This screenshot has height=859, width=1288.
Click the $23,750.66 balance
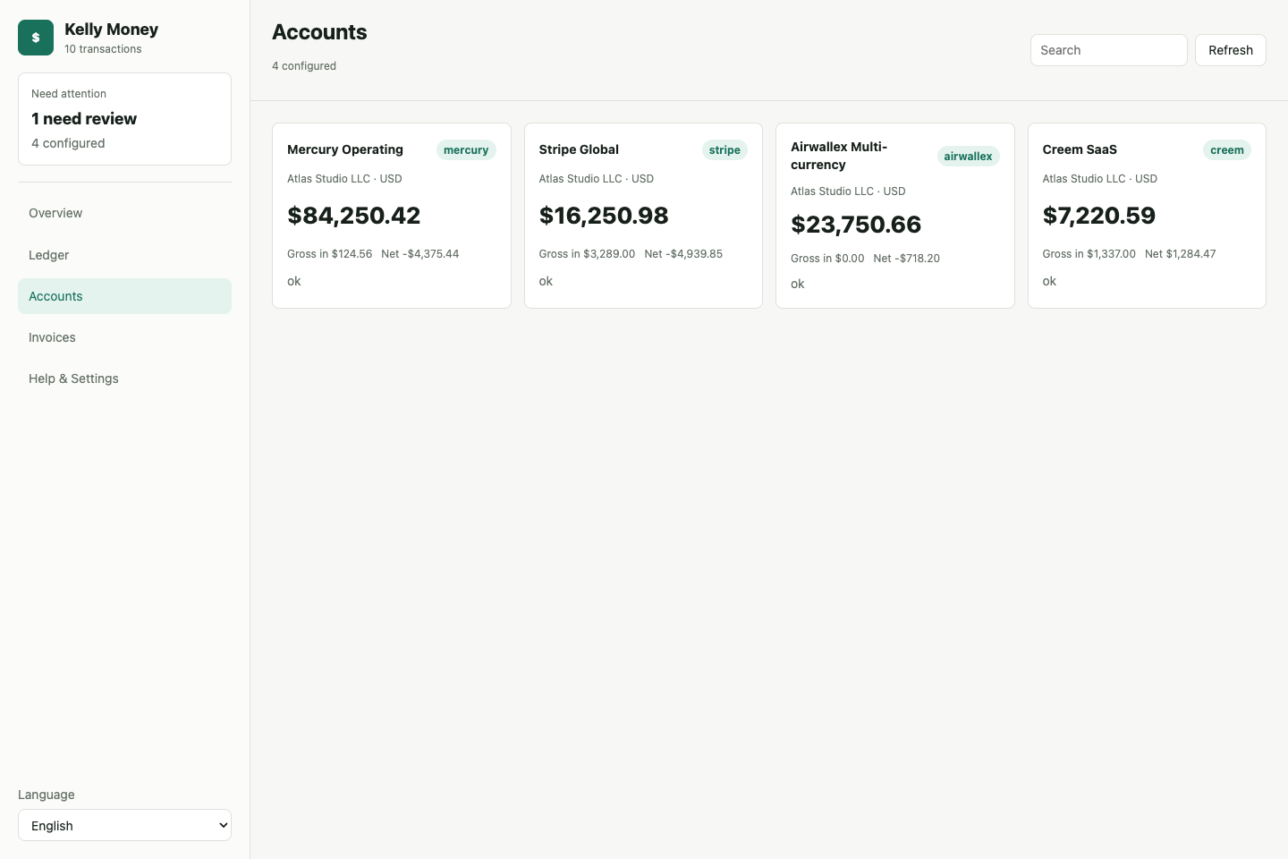[x=856, y=225]
